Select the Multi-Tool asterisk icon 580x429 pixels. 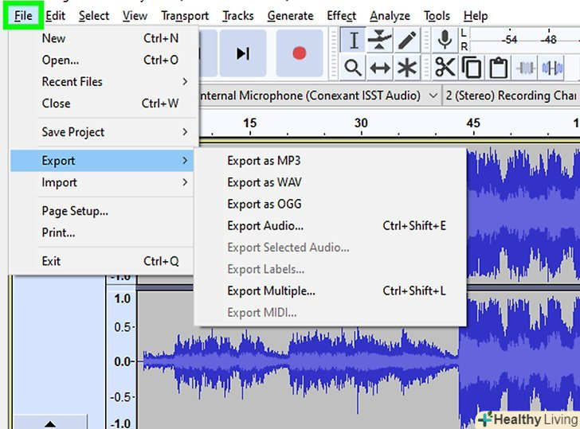click(x=407, y=68)
